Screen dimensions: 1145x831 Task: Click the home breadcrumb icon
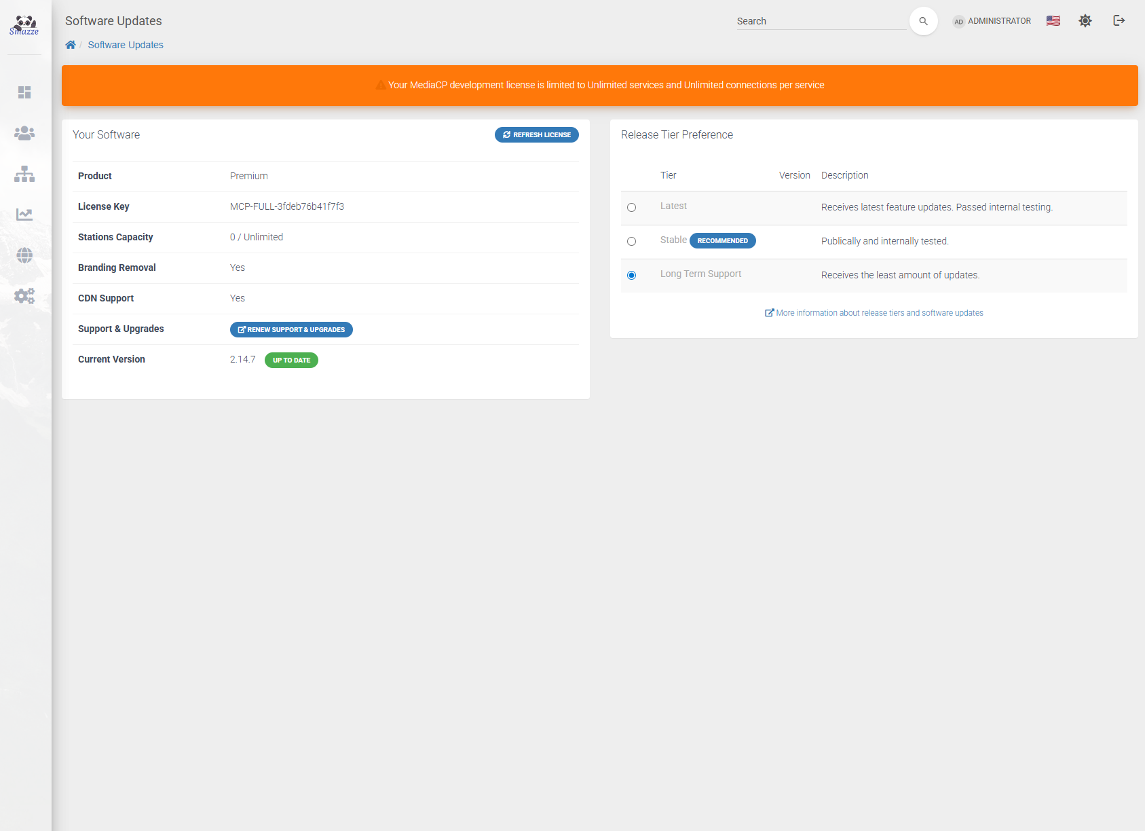click(x=71, y=45)
